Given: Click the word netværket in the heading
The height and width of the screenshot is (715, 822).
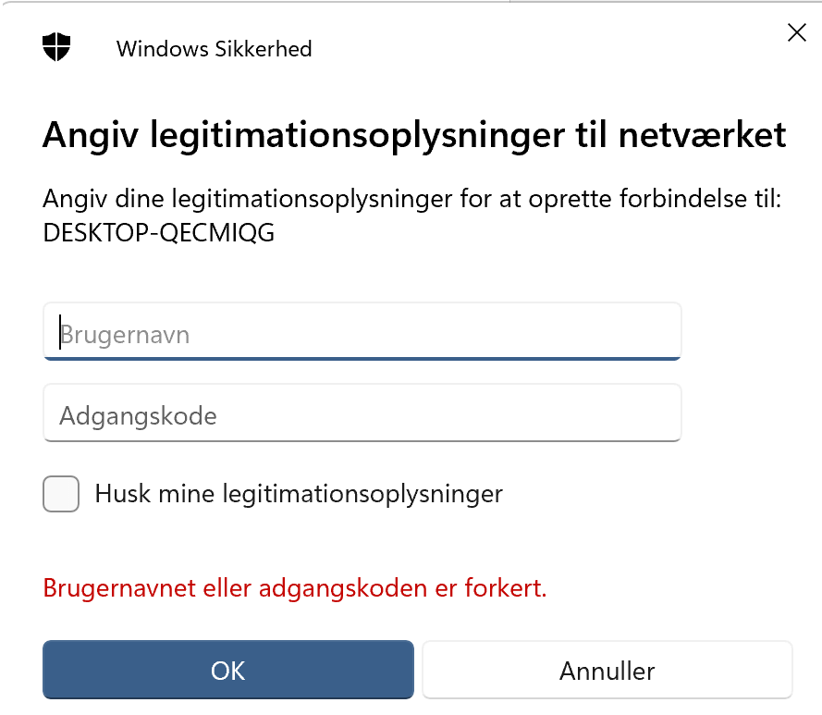Looking at the screenshot, I should (x=702, y=135).
